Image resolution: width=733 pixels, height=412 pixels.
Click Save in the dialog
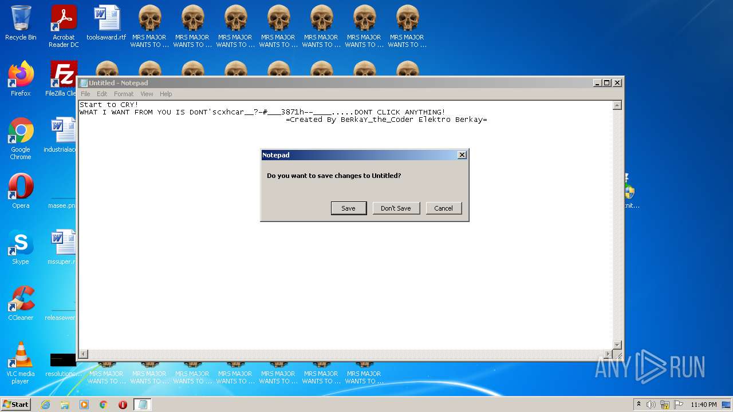(349, 208)
